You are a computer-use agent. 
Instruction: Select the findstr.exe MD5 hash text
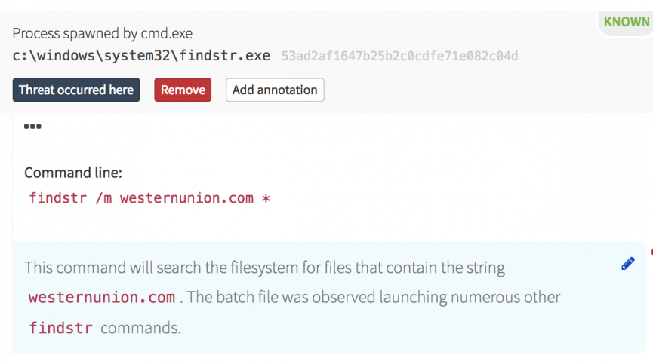399,57
